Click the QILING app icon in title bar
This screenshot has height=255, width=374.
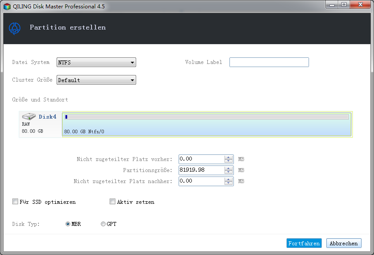7,7
